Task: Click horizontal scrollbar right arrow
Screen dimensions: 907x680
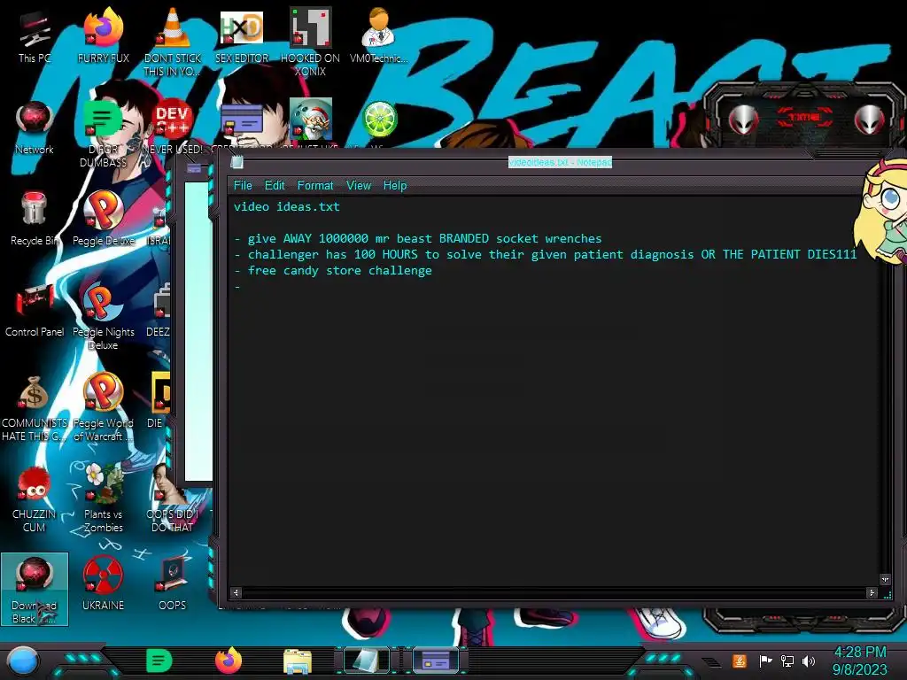Action: (872, 592)
